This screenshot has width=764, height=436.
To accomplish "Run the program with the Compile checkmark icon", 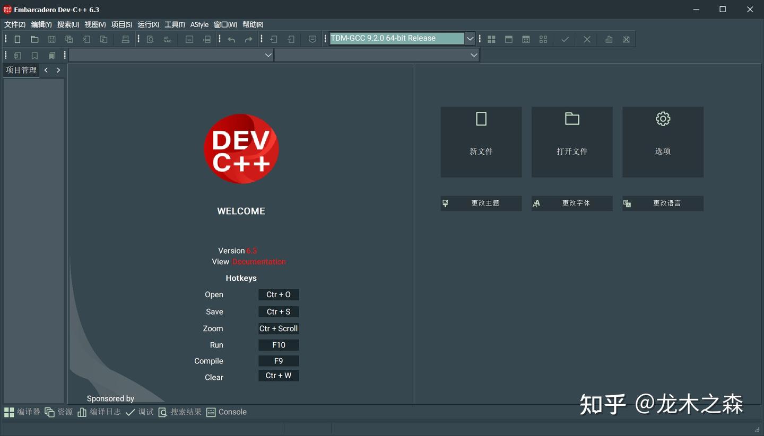I will 565,39.
